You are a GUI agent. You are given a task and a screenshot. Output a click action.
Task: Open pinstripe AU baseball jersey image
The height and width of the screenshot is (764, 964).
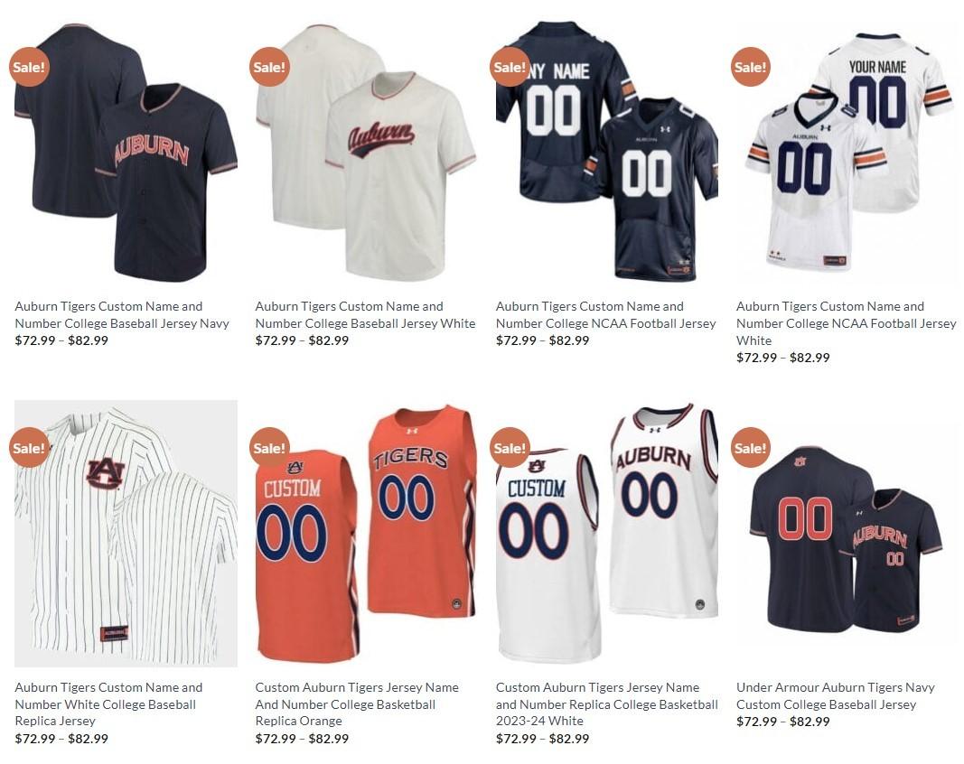(x=126, y=534)
